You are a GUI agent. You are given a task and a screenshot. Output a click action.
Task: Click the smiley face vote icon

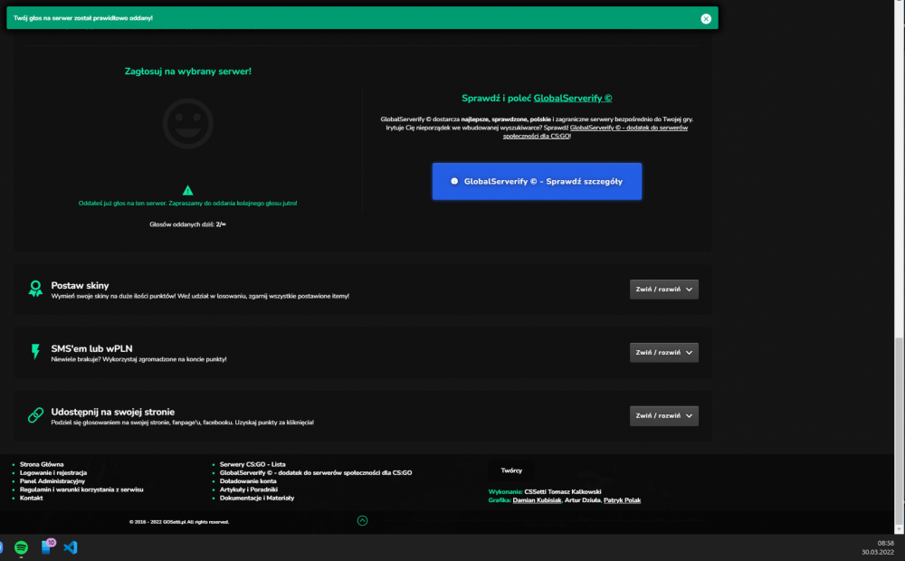point(187,124)
